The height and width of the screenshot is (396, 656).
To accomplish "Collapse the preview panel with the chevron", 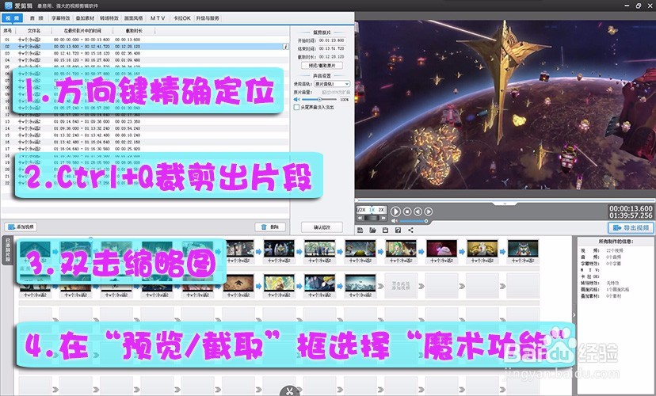I will [505, 204].
